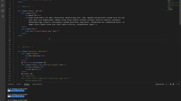Click the div class="box12" line

30,54
